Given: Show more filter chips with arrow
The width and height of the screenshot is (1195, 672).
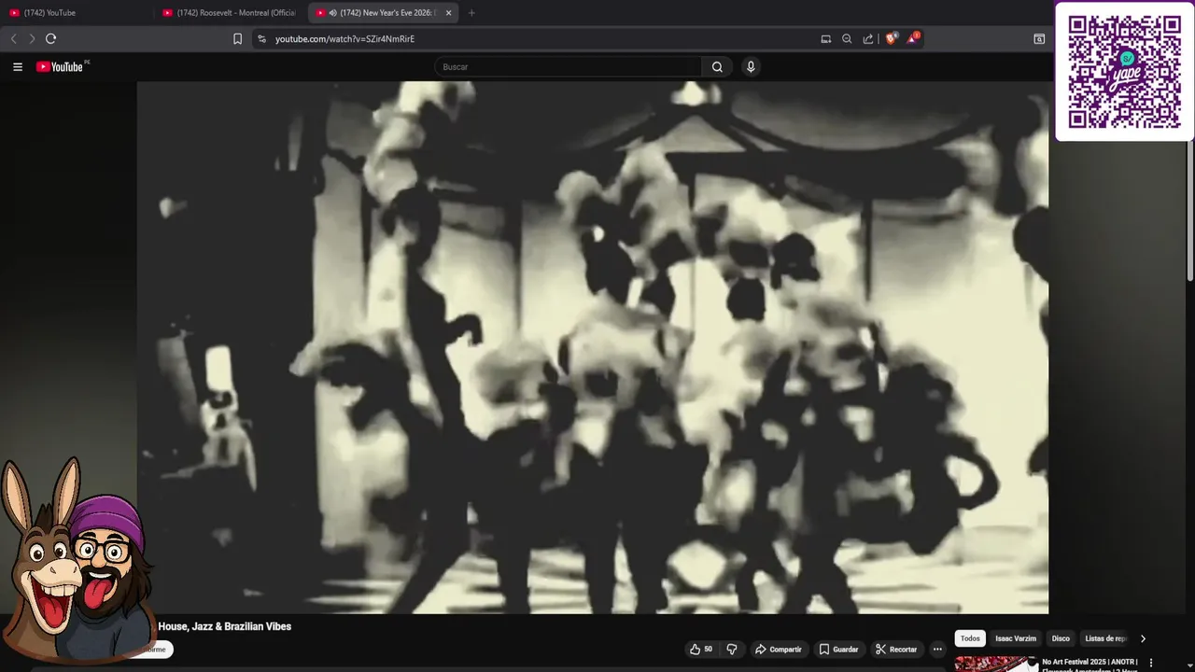Looking at the screenshot, I should (x=1143, y=638).
